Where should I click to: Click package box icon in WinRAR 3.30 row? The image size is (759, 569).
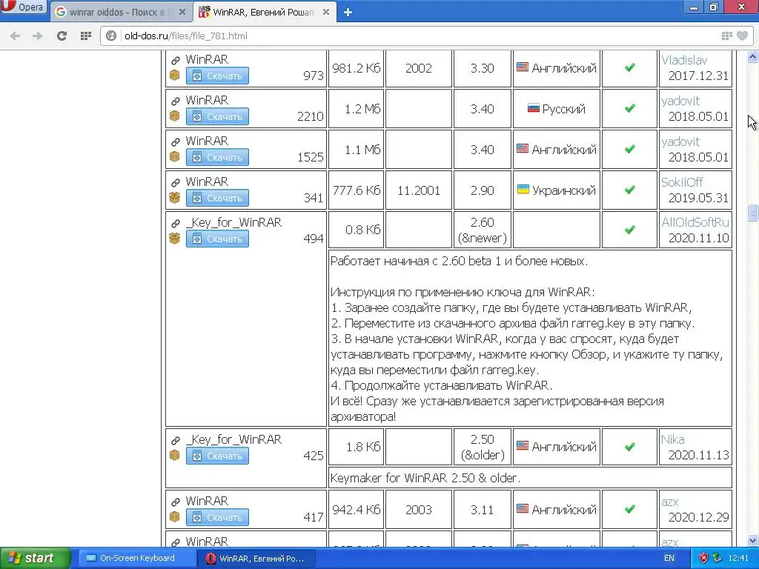(175, 76)
